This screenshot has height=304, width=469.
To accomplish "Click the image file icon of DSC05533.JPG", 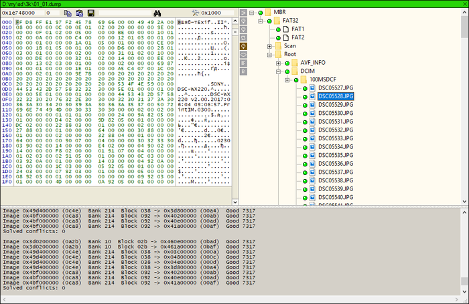I will coord(312,138).
